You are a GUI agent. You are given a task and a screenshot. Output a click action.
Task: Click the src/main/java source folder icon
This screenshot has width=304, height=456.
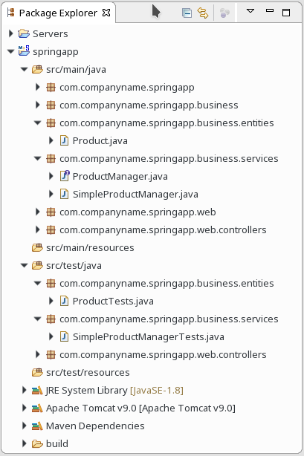(37, 70)
